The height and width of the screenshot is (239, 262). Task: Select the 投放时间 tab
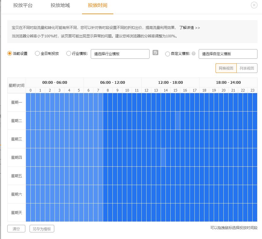pos(97,5)
